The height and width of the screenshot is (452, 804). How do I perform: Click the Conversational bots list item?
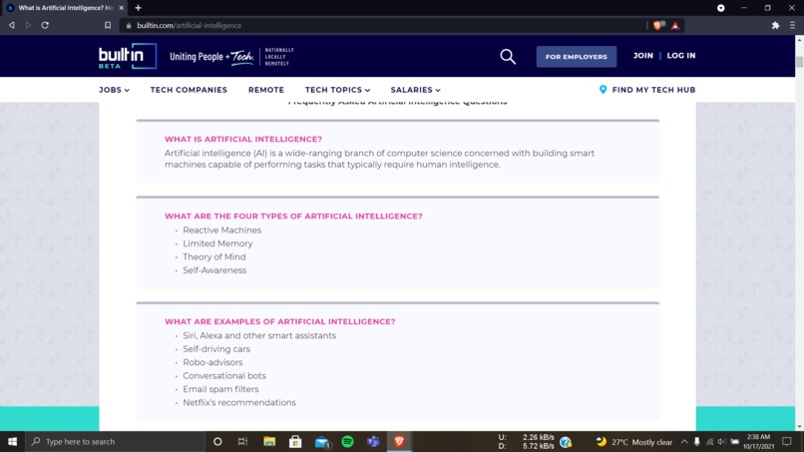224,375
